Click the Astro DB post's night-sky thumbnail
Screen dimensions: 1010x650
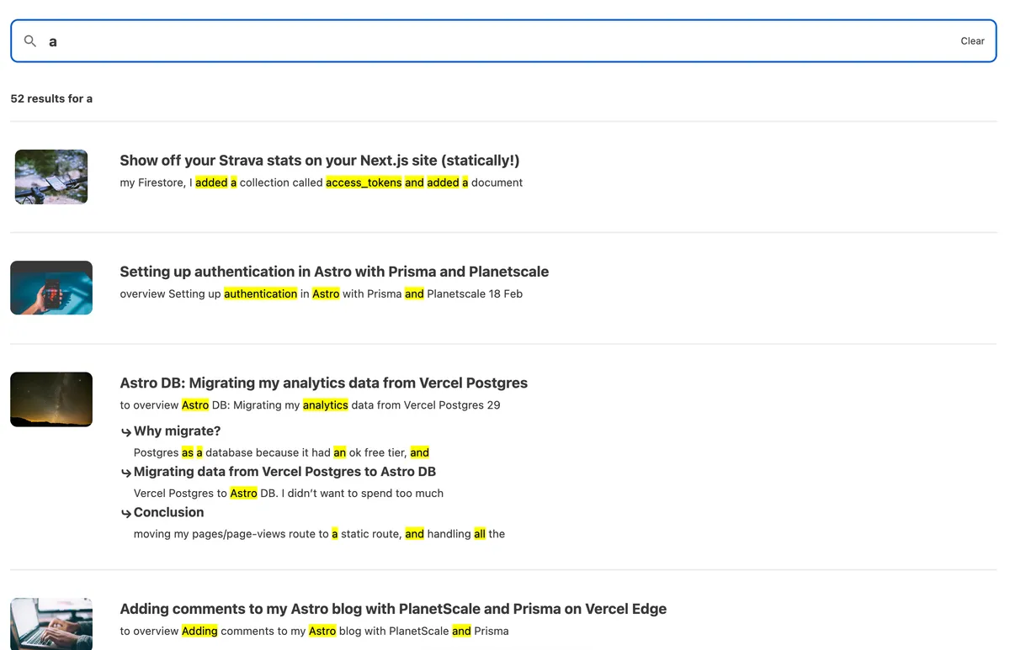pyautogui.click(x=50, y=399)
